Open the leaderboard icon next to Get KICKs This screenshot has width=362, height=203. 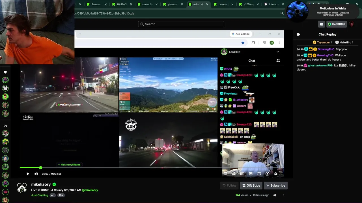[x=321, y=24]
